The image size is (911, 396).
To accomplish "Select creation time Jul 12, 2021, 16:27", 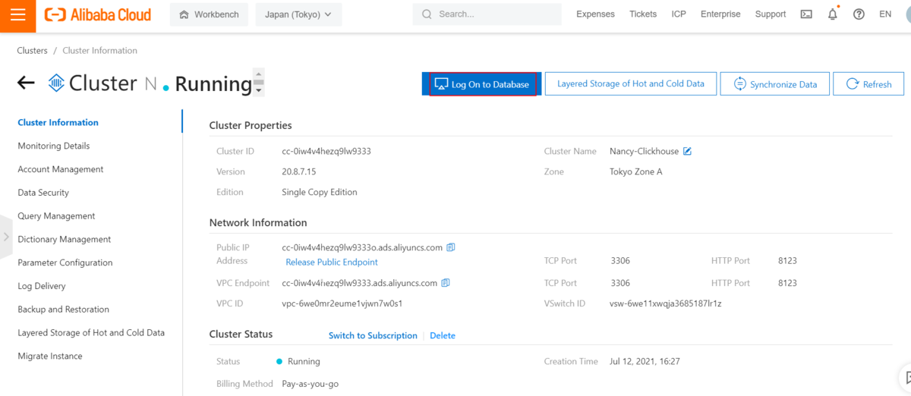I will click(645, 362).
